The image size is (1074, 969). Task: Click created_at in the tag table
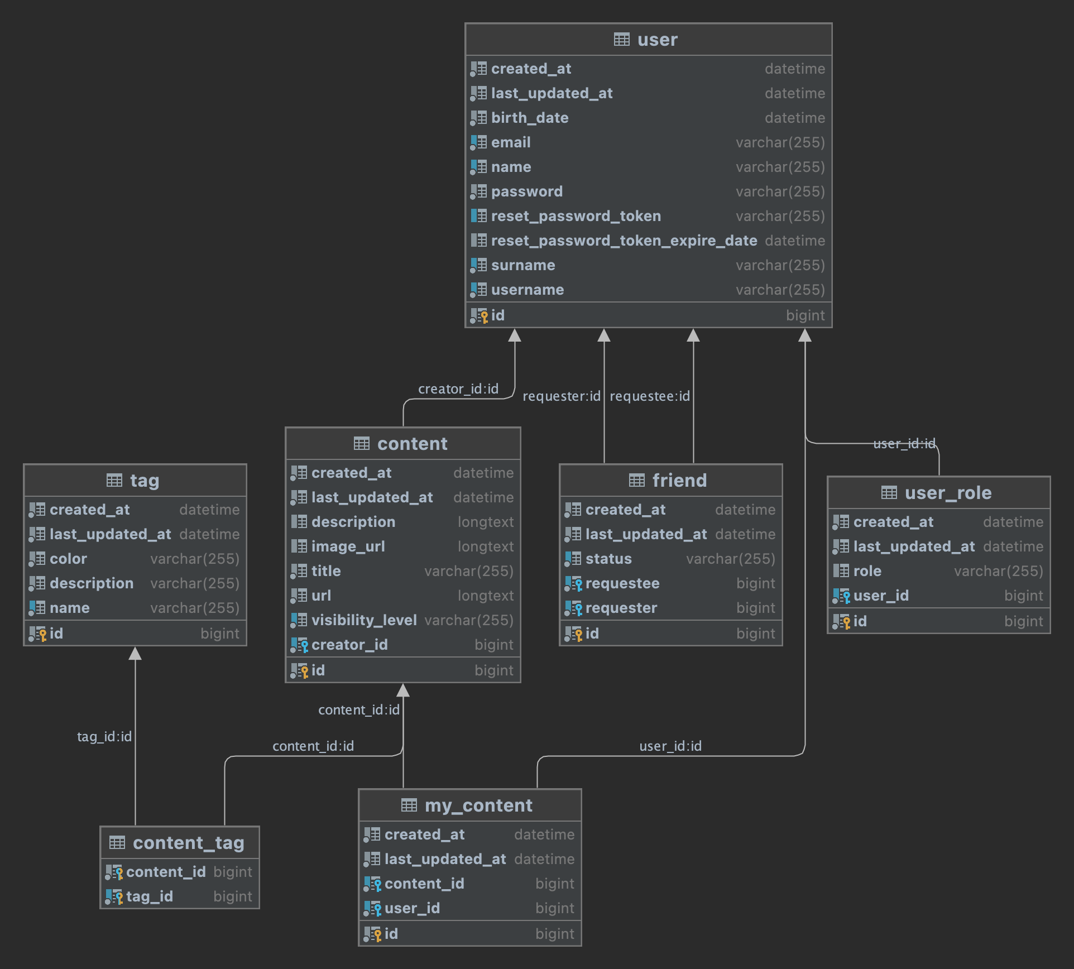(135, 510)
